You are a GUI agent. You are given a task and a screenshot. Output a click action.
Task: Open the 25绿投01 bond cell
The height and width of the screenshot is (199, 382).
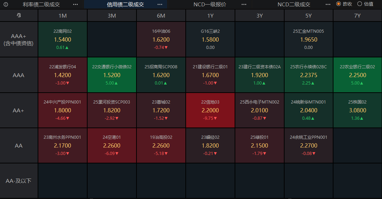260,145
